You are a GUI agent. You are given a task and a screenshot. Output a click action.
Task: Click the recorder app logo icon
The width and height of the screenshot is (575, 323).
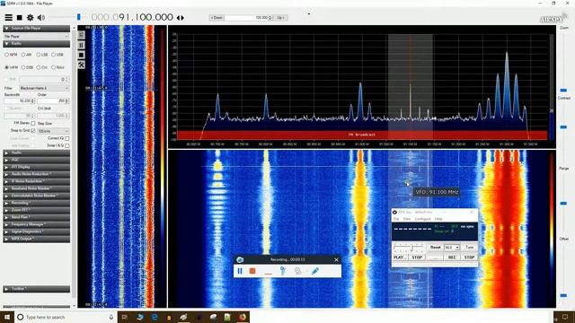(240, 259)
